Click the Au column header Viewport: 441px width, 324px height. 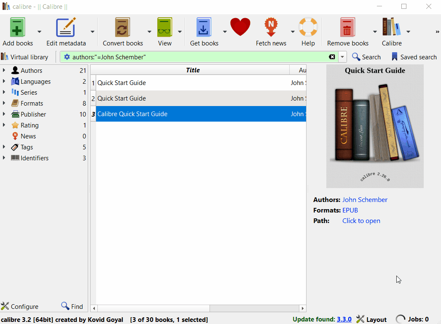coord(298,70)
